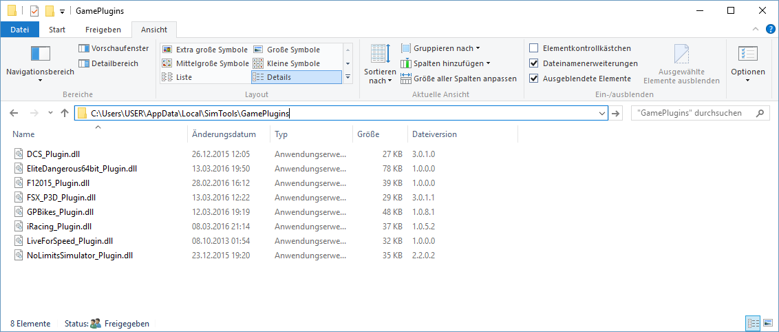779x332 pixels.
Task: Click the address bar go arrow
Action: click(x=615, y=114)
